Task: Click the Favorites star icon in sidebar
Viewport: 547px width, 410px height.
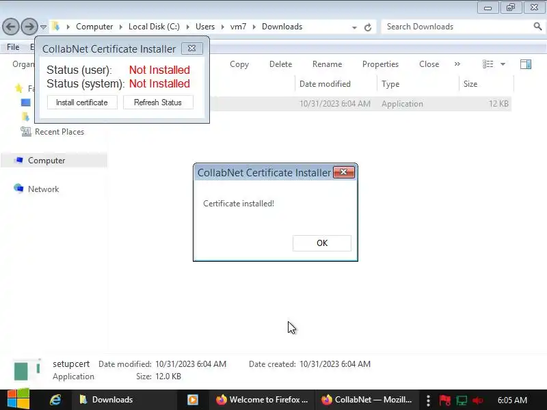Action: coord(19,88)
